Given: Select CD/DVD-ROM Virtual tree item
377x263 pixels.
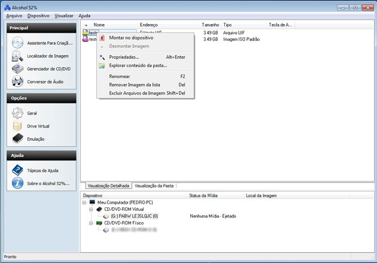Looking at the screenshot, I should click(x=124, y=209).
